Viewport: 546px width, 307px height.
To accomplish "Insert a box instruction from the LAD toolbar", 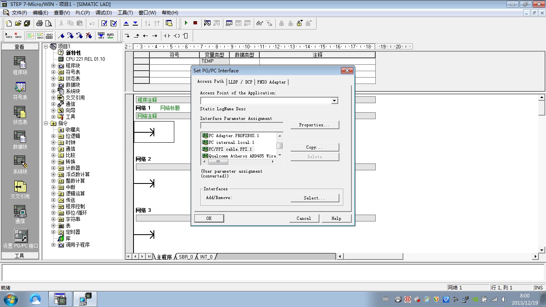I will click(x=185, y=36).
